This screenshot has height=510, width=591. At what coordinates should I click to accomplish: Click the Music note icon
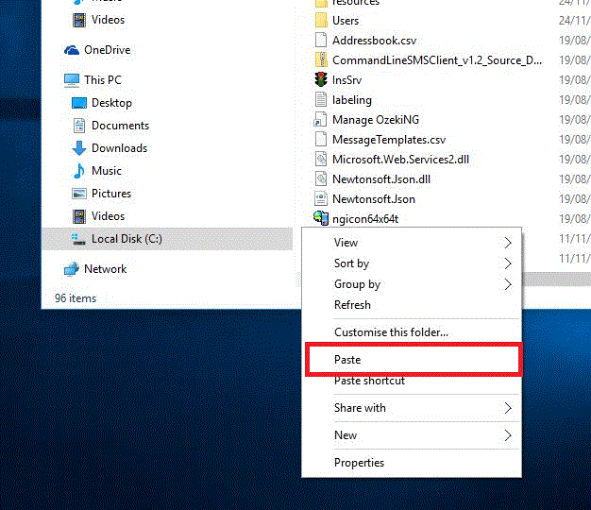[x=79, y=171]
